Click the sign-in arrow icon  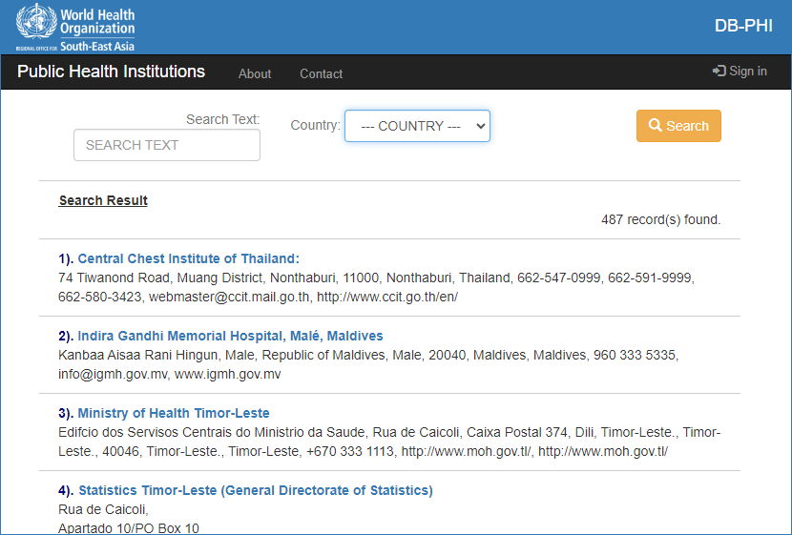coord(719,72)
